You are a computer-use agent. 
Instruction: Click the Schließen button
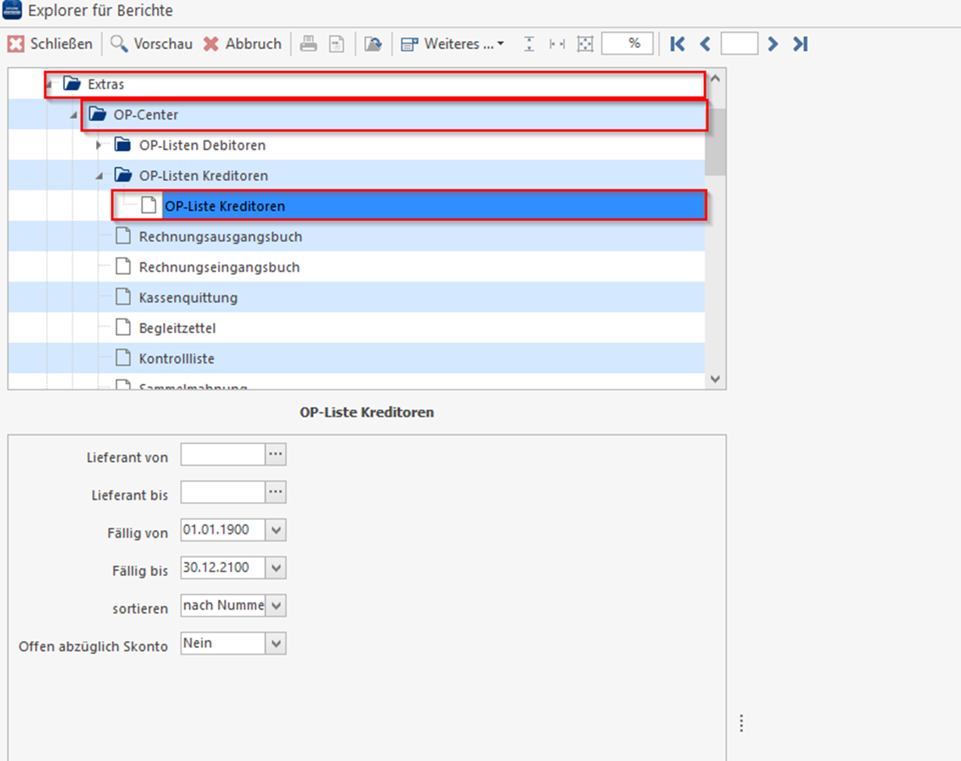pos(50,44)
